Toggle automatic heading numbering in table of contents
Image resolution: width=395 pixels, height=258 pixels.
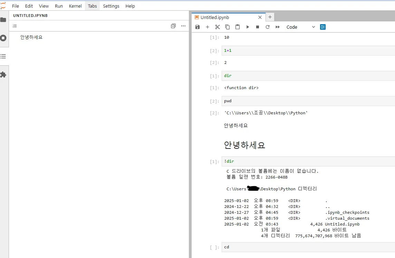click(x=15, y=26)
